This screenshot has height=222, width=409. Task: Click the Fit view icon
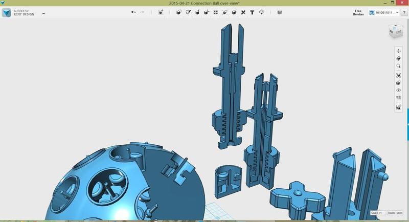click(399, 75)
